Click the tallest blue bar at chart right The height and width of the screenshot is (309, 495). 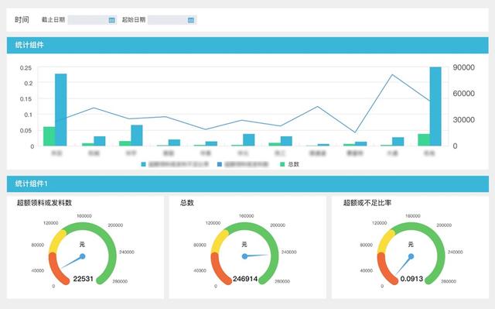coord(435,106)
